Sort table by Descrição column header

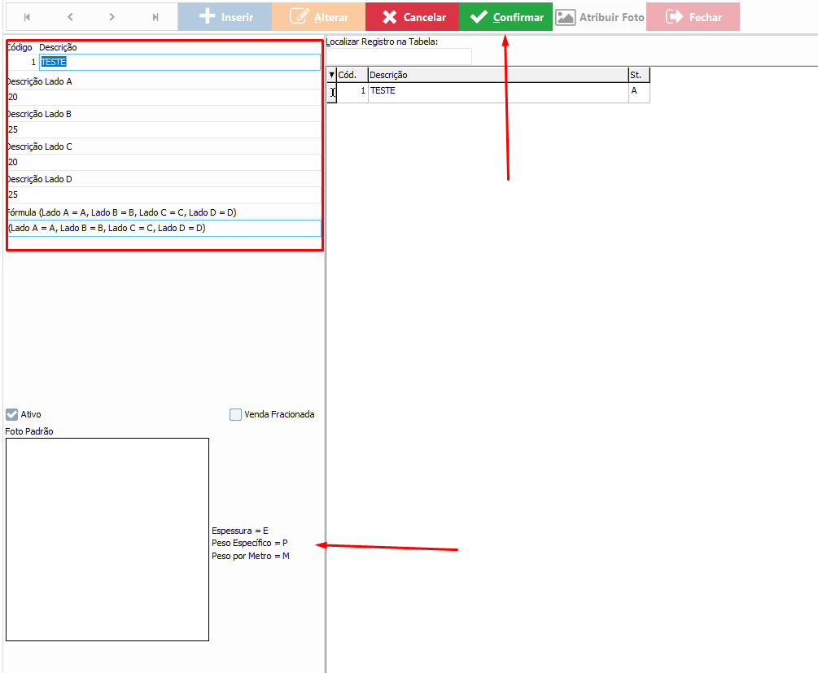496,75
